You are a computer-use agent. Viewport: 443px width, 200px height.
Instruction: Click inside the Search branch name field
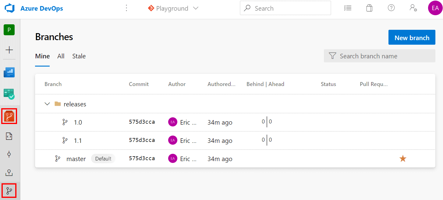pos(379,56)
